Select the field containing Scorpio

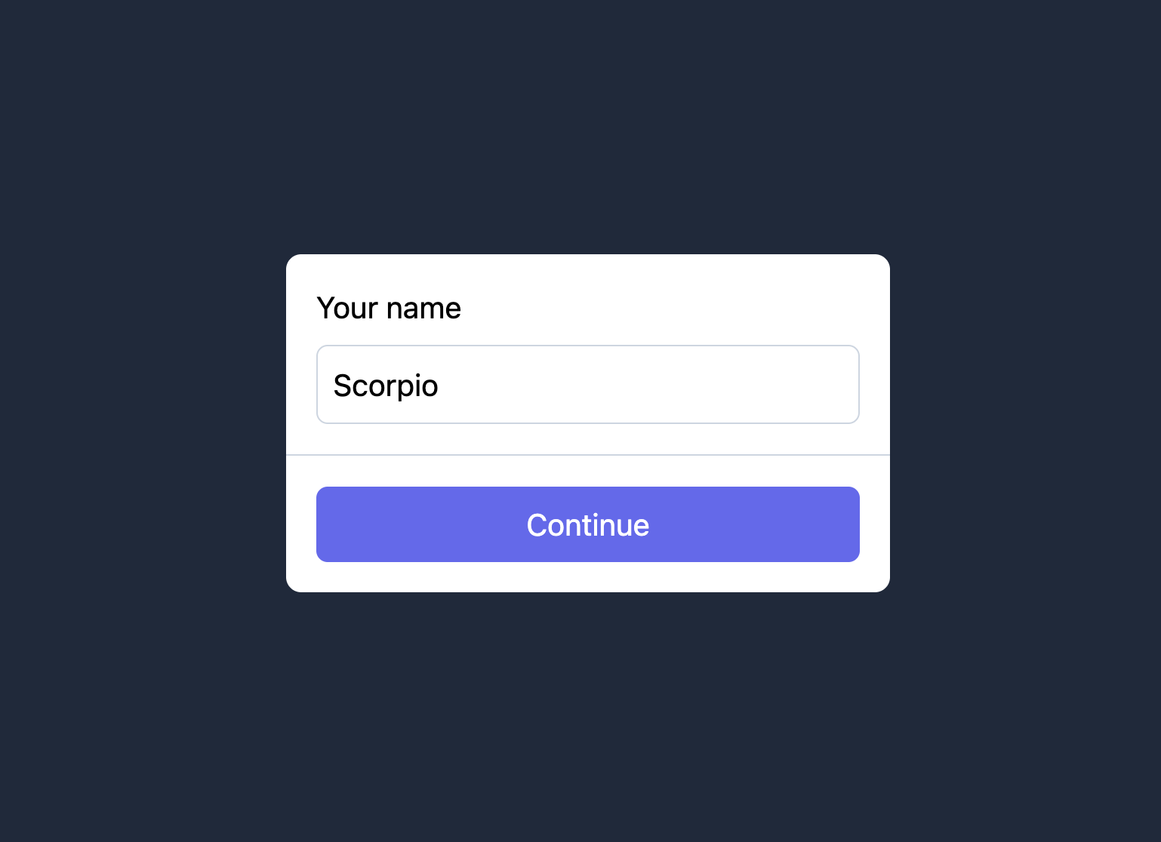click(x=587, y=385)
